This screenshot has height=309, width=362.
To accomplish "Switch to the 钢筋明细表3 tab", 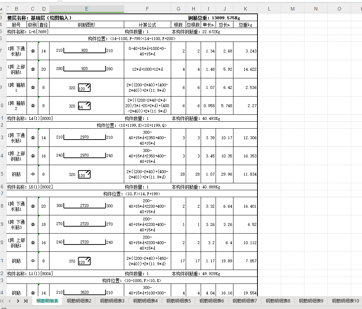I will tap(112, 301).
